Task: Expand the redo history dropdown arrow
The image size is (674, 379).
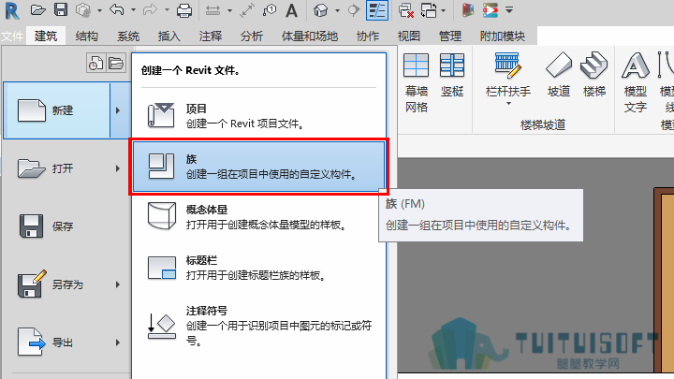Action: [x=166, y=10]
